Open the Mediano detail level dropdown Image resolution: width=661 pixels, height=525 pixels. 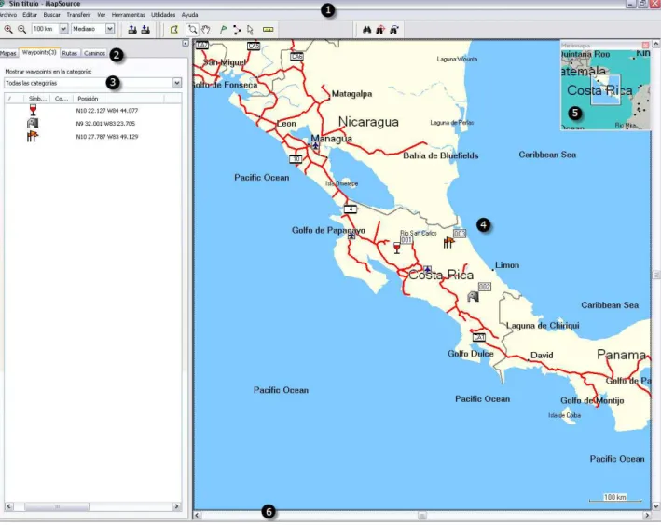click(110, 29)
